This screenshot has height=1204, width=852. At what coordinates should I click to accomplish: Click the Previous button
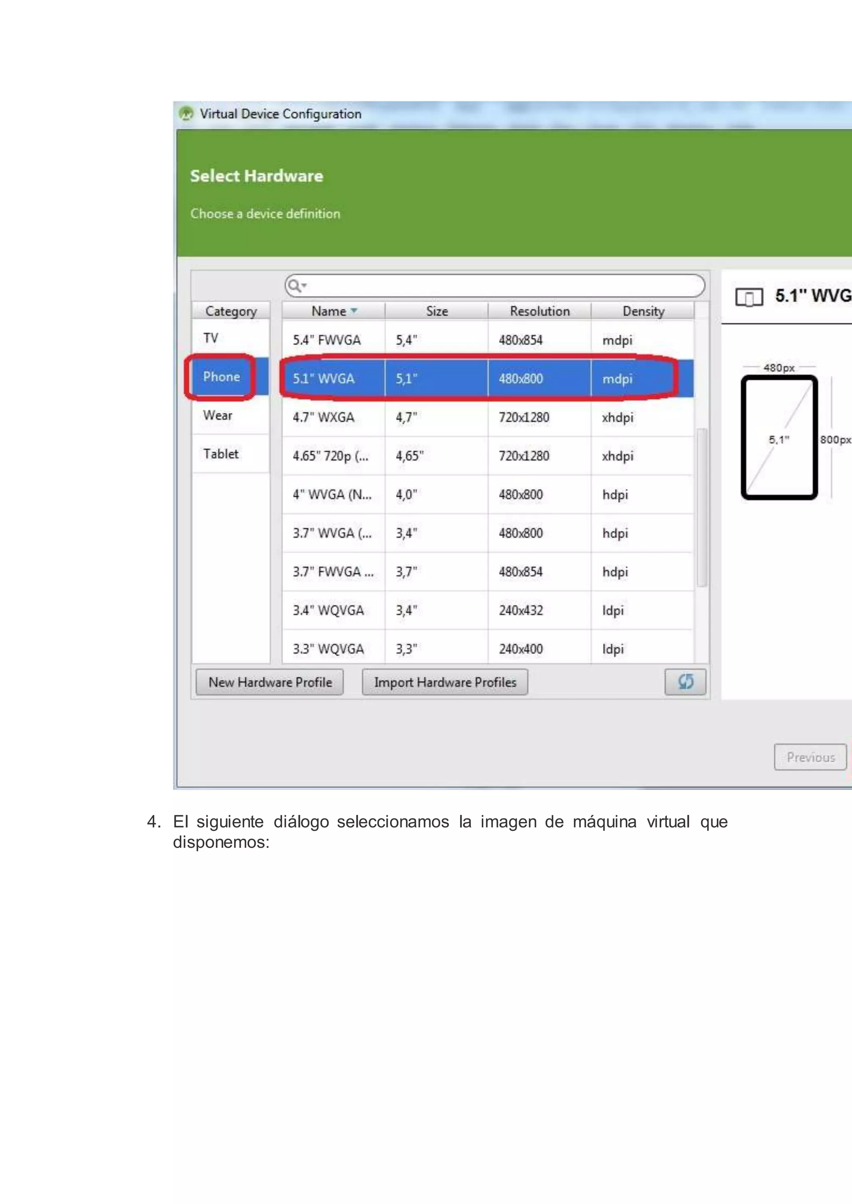(810, 757)
